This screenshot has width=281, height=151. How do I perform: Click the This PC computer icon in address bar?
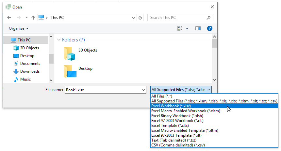pos(41,17)
